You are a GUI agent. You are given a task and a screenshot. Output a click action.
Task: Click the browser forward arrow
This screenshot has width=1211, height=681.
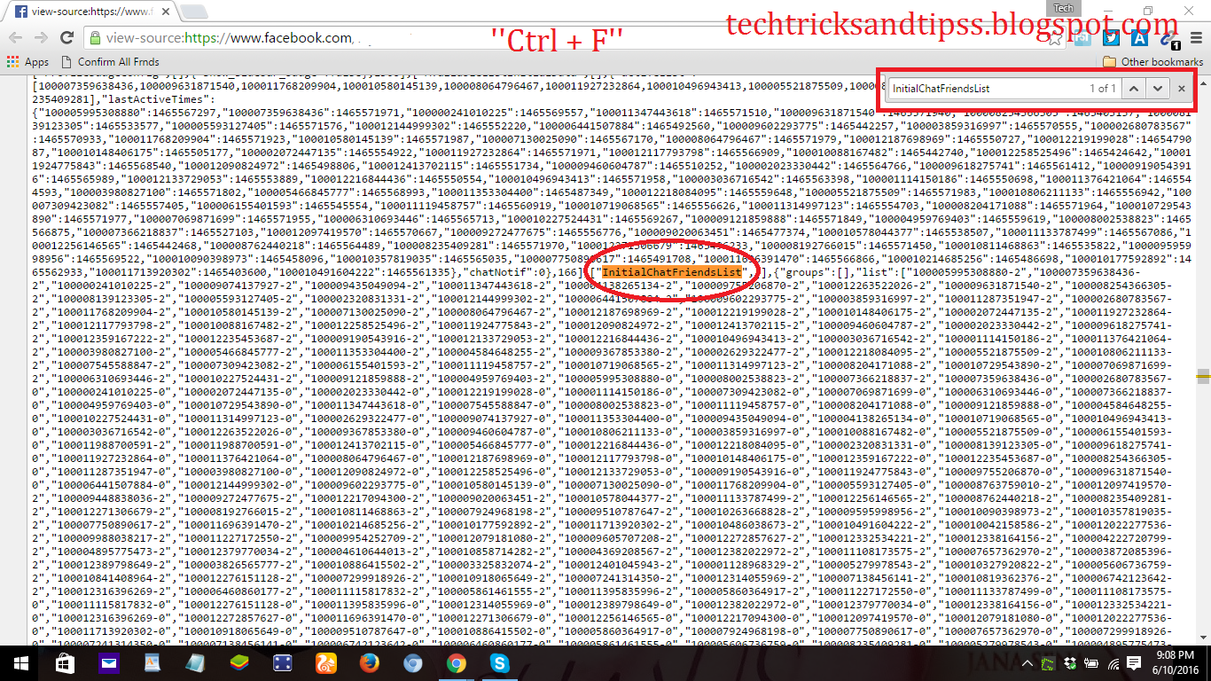(x=41, y=38)
